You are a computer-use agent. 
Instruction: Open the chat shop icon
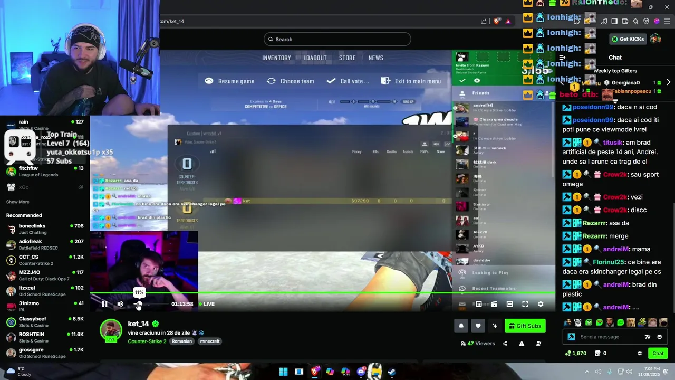[597, 353]
